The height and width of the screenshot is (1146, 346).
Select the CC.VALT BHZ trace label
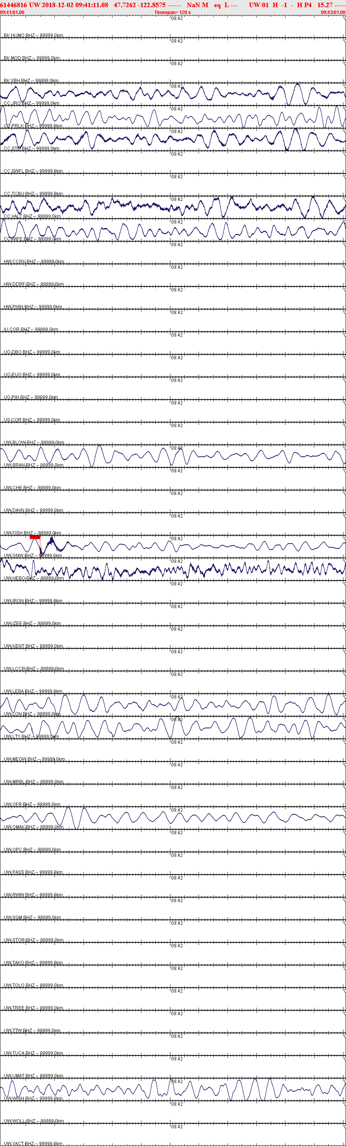(18, 216)
